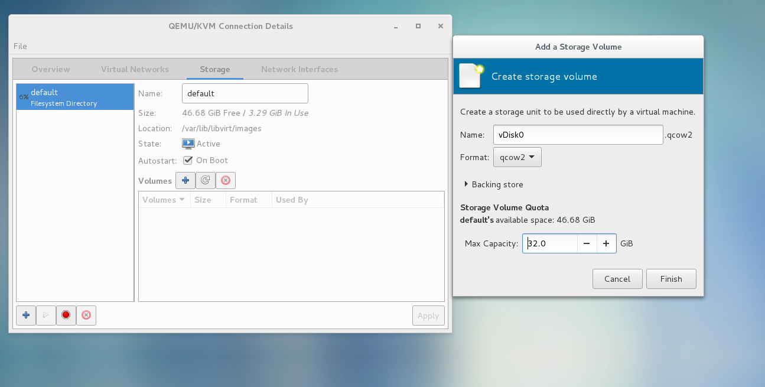Decrease Max Capacity with minus button
Viewport: 765px width, 387px height.
point(587,243)
